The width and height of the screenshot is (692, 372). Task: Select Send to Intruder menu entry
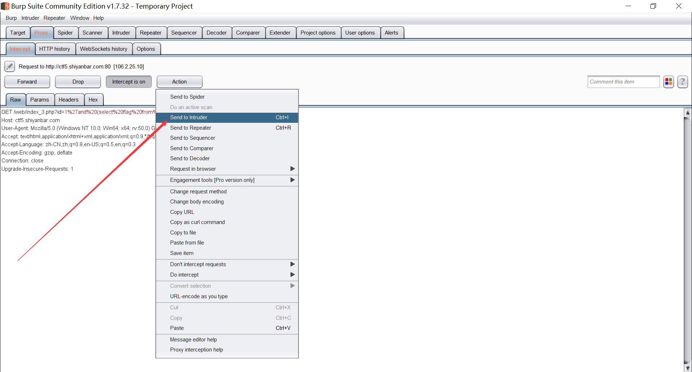point(227,117)
